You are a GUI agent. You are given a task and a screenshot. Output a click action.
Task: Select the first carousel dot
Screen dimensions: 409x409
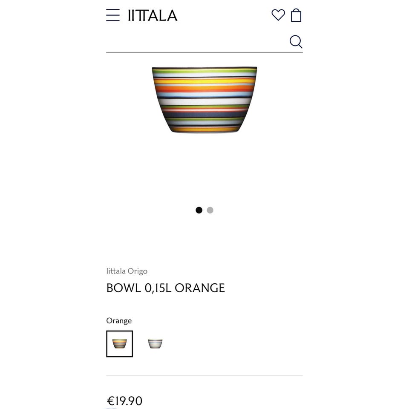click(x=199, y=210)
